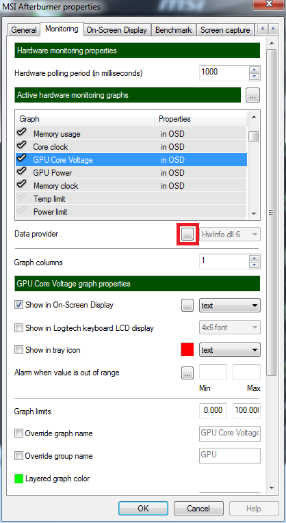The height and width of the screenshot is (523, 286).
Task: Increase hardware polling period with up arrow
Action: [x=255, y=70]
